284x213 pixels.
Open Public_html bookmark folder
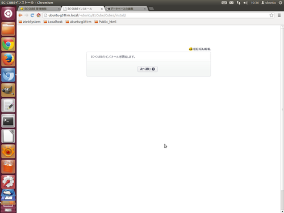(106, 22)
